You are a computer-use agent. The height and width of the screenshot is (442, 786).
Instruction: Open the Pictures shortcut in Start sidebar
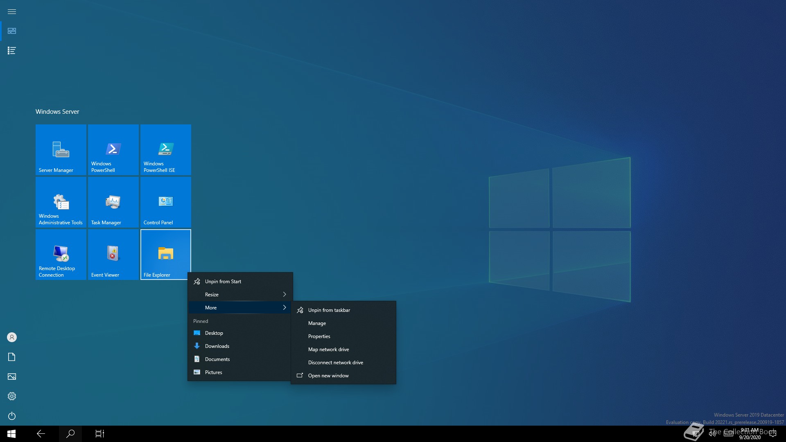pyautogui.click(x=12, y=377)
